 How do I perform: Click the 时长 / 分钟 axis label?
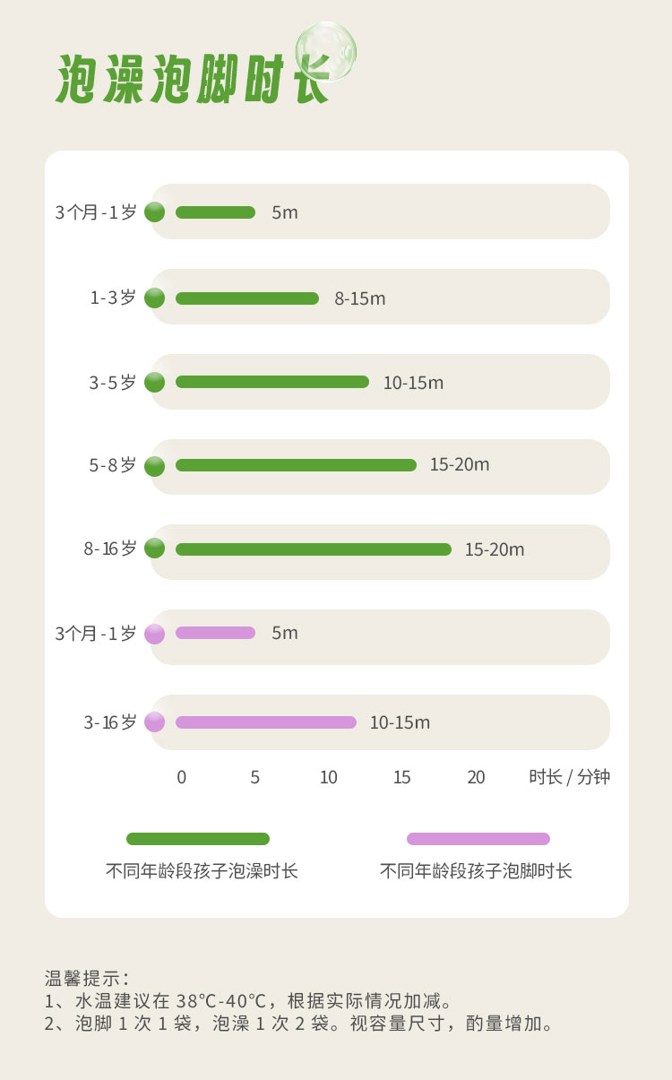point(569,777)
